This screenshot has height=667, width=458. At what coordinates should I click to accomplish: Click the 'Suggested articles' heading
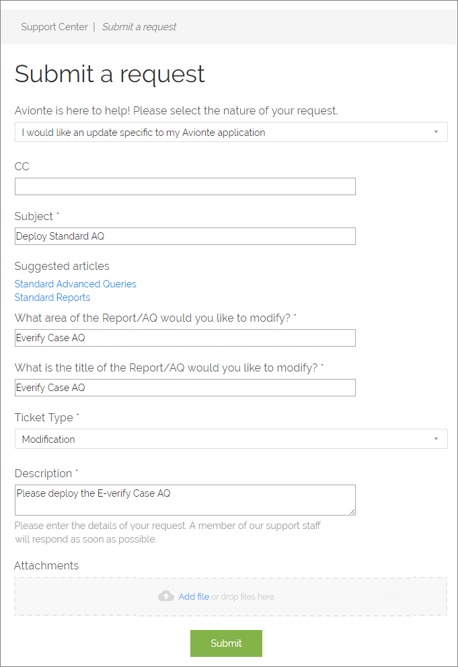[x=62, y=267]
